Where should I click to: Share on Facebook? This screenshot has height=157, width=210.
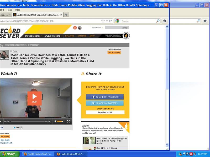(105, 97)
